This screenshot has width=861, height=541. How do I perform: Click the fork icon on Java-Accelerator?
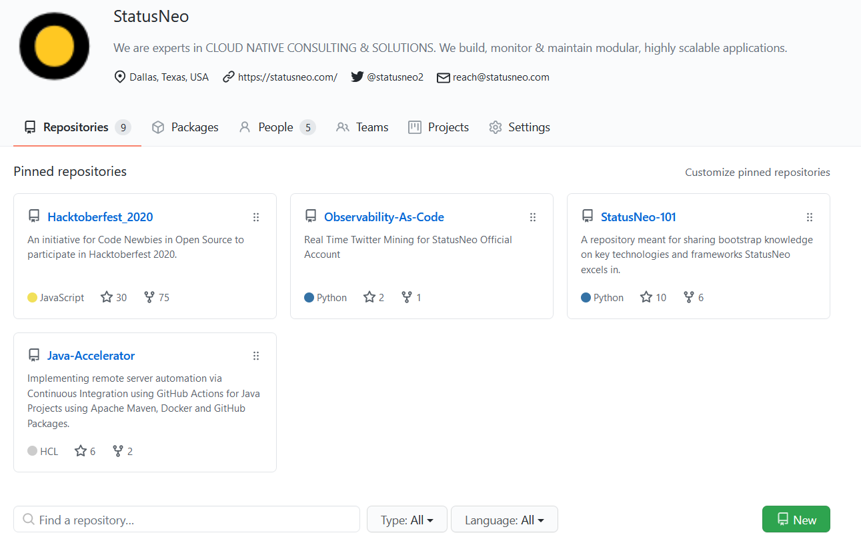[x=118, y=451]
